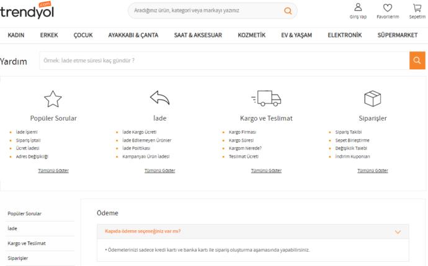The image size is (428, 266).
Task: Open the Kampanyalı Ürün İadesi link
Action: (x=146, y=157)
